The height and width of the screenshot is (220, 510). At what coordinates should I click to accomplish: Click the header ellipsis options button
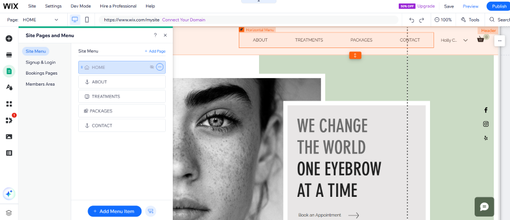pos(500,41)
